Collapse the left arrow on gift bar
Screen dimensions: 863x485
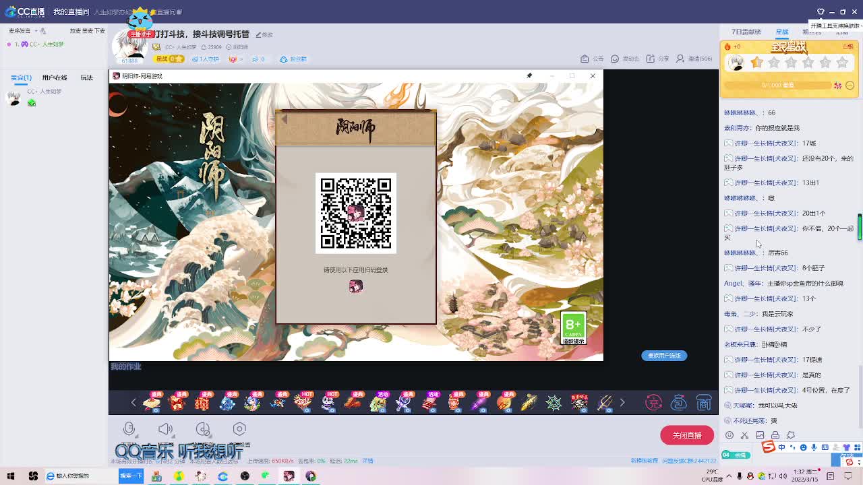pyautogui.click(x=133, y=401)
